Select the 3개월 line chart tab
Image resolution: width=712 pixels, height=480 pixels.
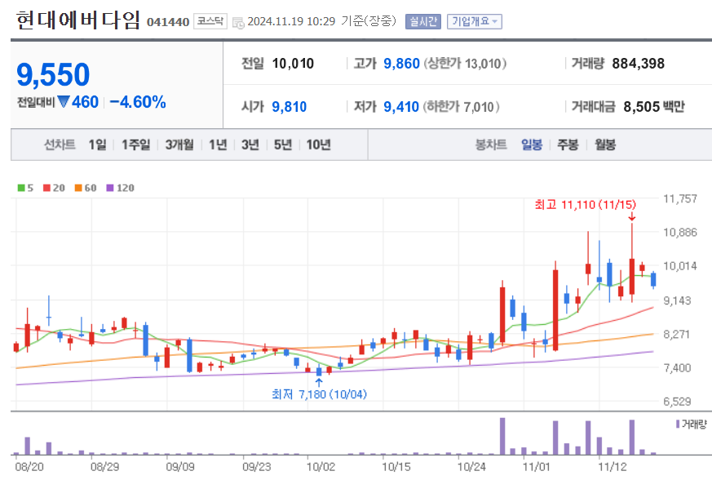[x=179, y=145]
